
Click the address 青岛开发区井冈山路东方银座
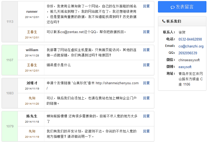point(191,79)
